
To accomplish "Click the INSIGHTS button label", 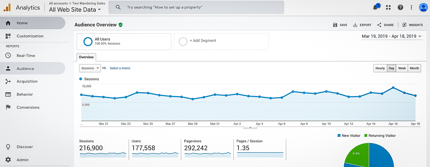I will [416, 25].
